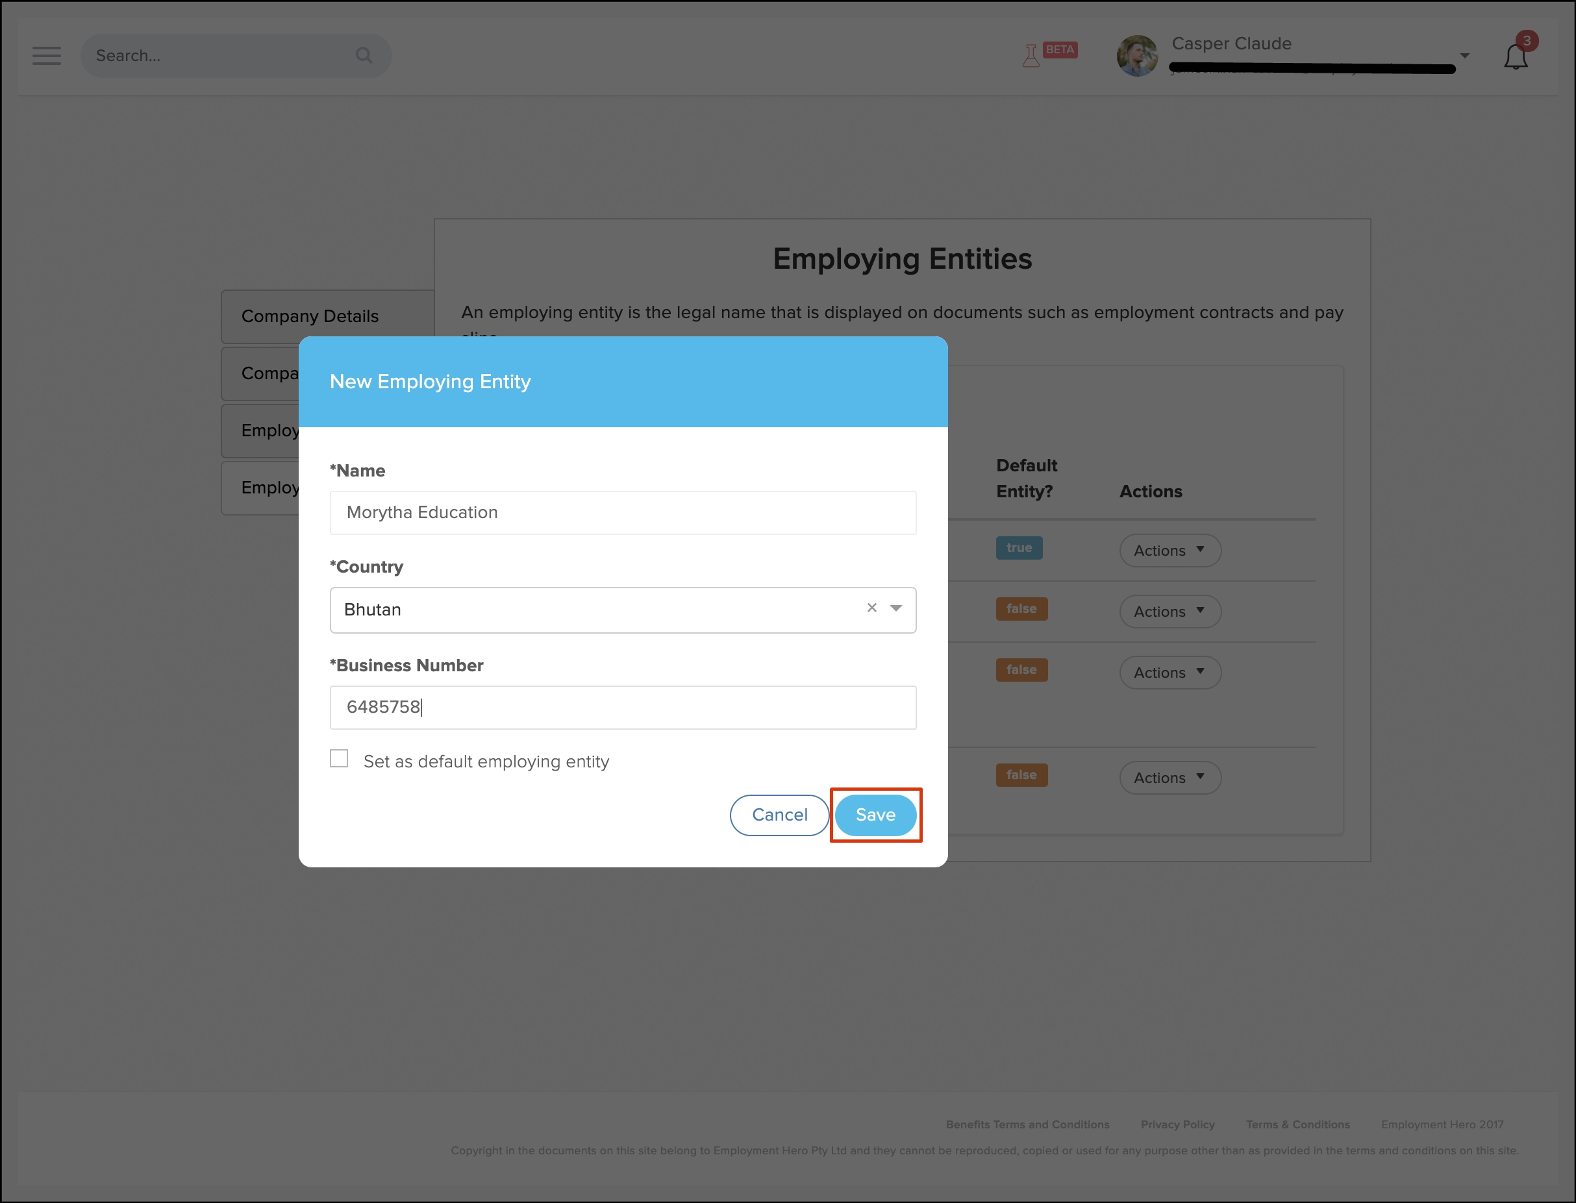The image size is (1576, 1203).
Task: Open Actions dropdown for the default entity row
Action: (1169, 551)
